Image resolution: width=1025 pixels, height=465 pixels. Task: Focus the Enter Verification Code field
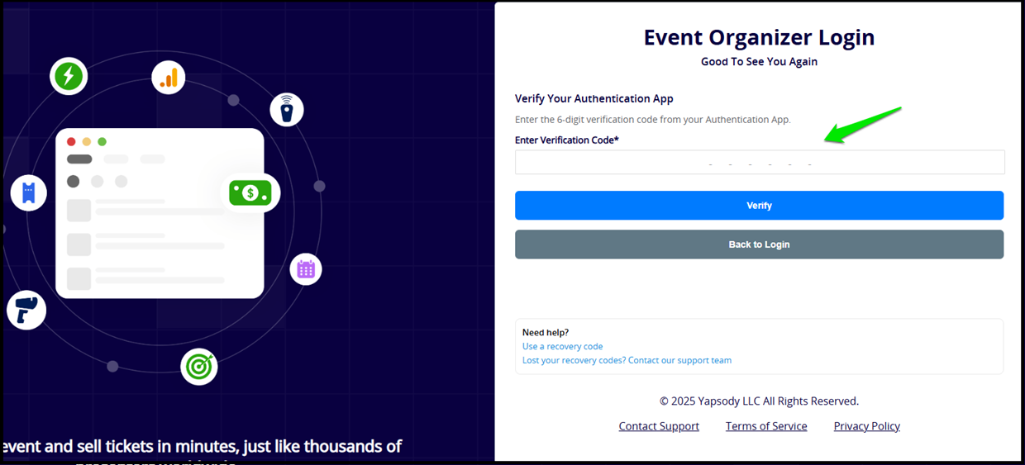760,163
